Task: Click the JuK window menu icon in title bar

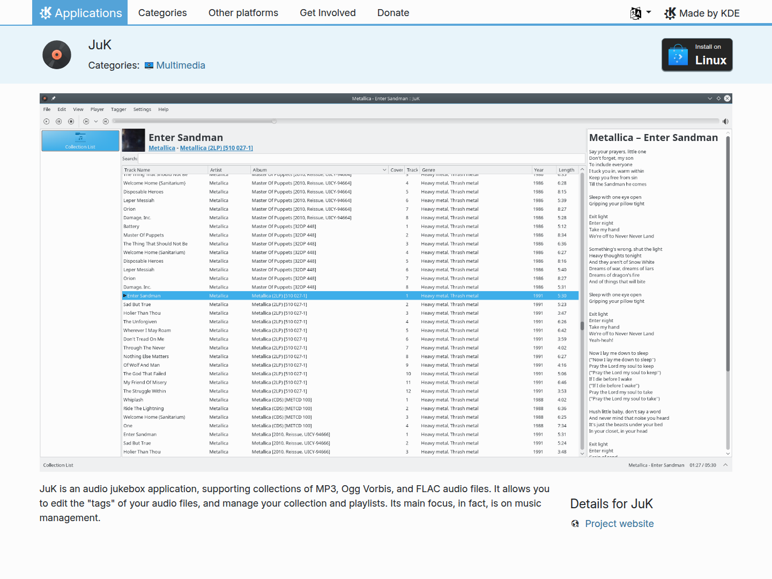Action: (x=45, y=99)
